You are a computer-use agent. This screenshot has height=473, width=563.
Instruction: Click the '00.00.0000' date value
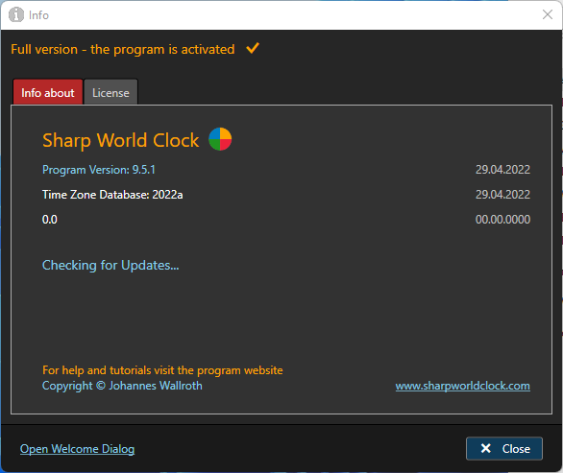[x=502, y=220]
